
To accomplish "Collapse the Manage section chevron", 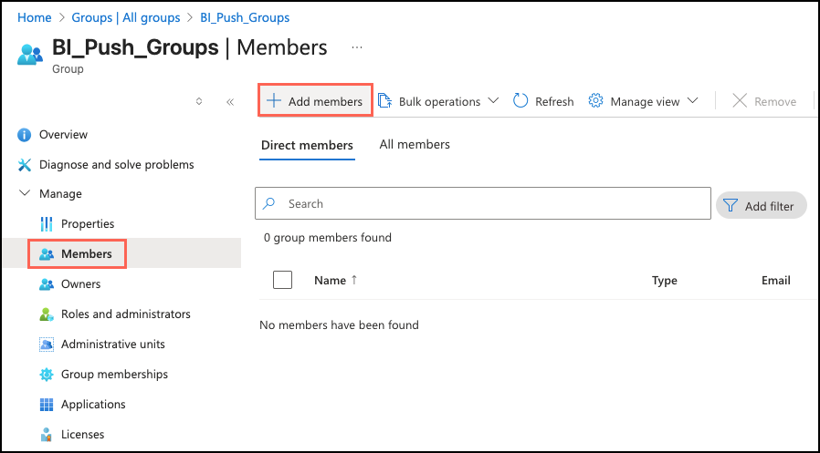I will (25, 193).
